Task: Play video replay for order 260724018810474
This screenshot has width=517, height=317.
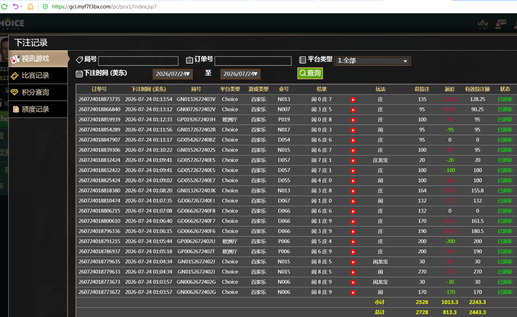Action: [353, 202]
